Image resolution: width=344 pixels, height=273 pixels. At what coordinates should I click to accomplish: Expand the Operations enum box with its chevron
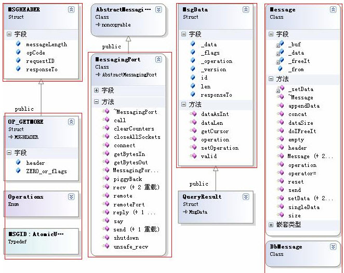tap(71, 197)
